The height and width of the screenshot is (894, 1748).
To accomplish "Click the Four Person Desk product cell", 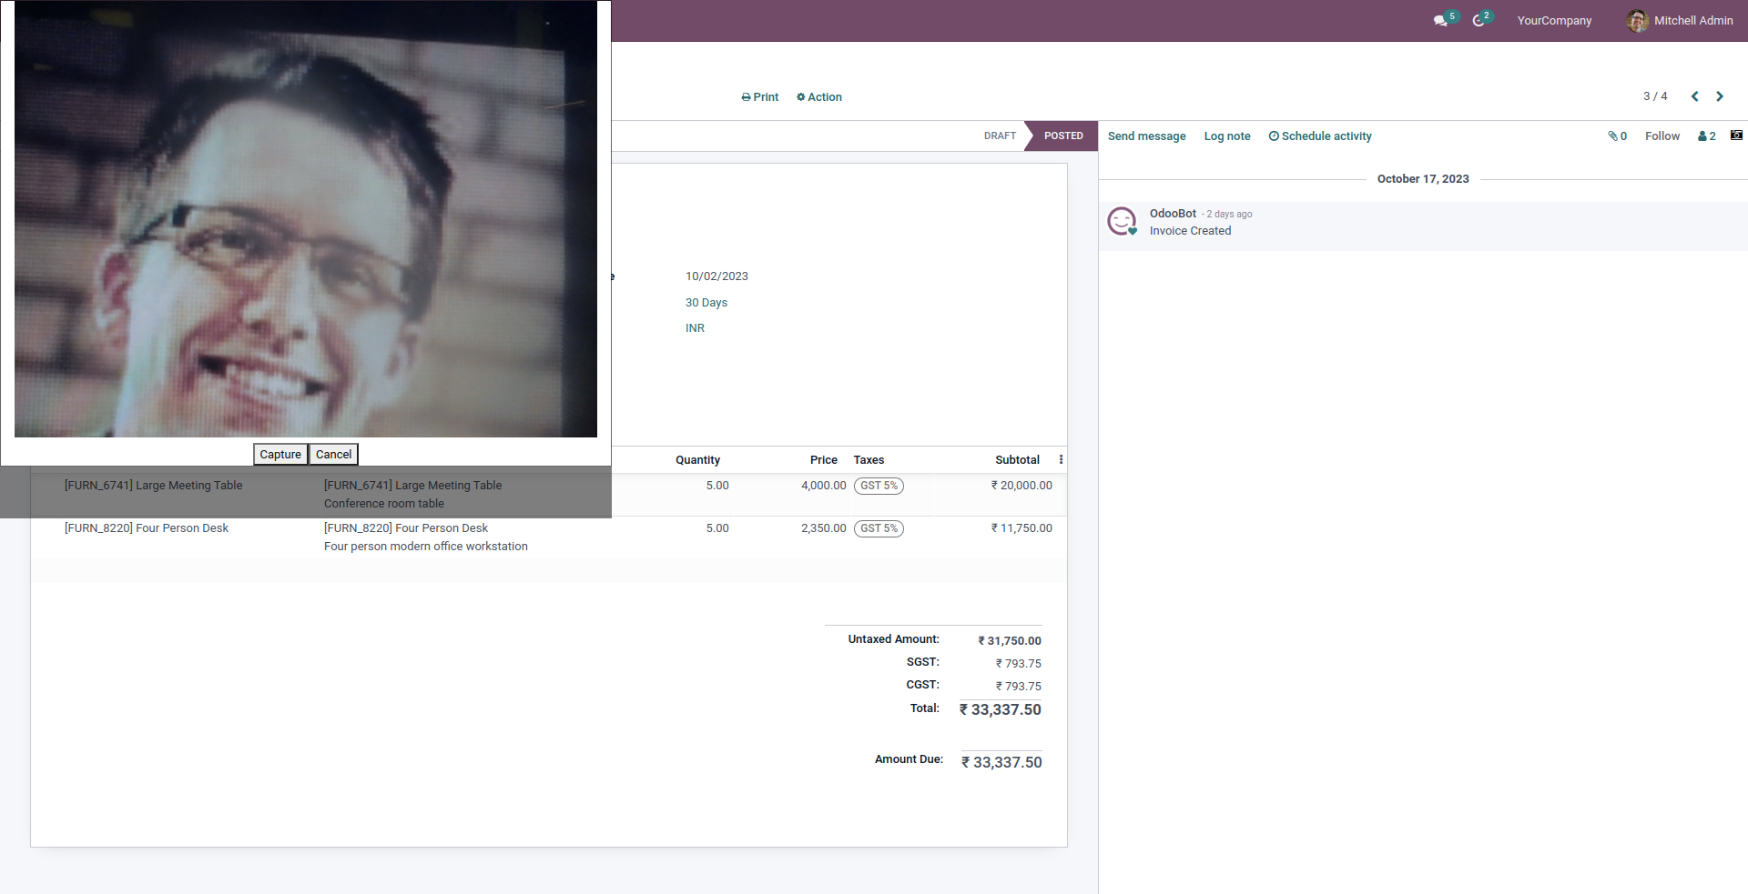I will (x=147, y=528).
